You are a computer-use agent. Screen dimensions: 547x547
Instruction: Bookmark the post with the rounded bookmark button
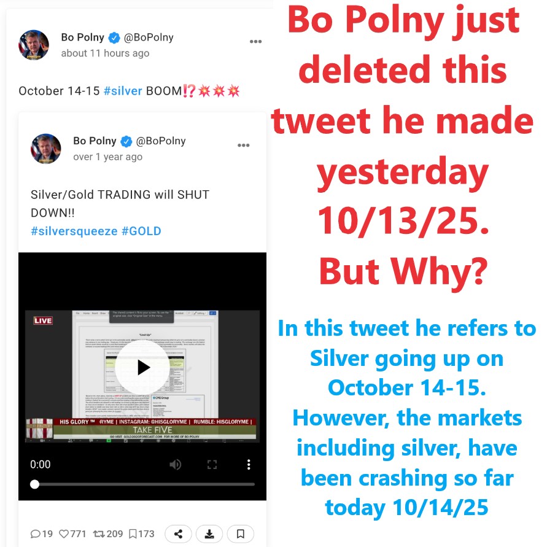241,533
